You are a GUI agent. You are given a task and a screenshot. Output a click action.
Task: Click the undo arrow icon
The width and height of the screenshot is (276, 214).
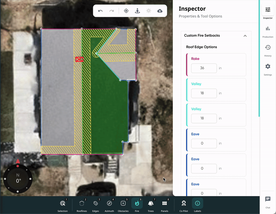100,11
